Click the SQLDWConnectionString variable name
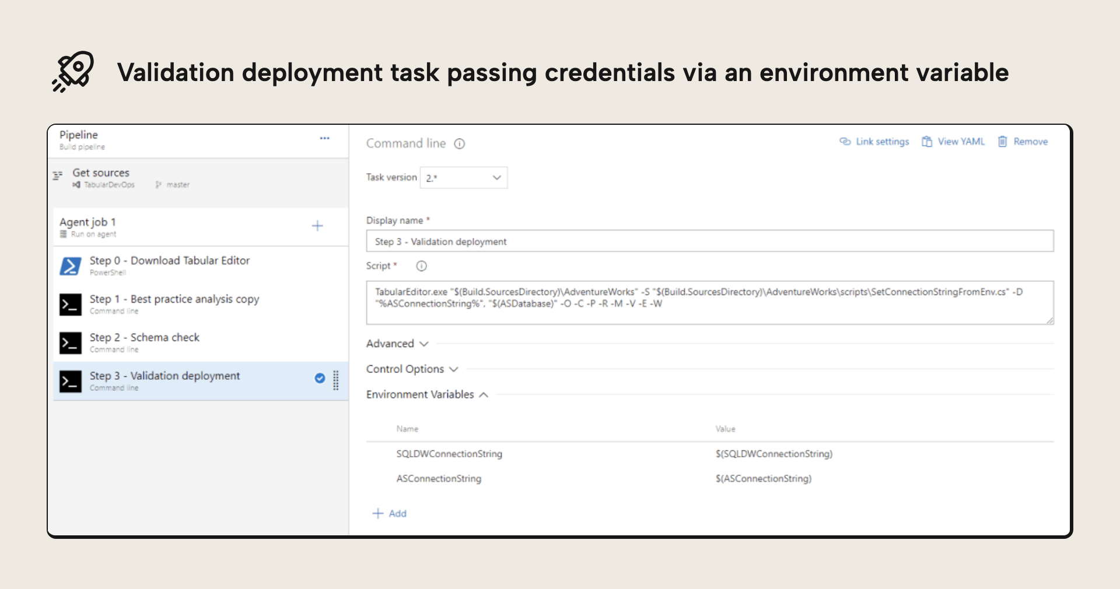This screenshot has width=1120, height=589. tap(449, 454)
